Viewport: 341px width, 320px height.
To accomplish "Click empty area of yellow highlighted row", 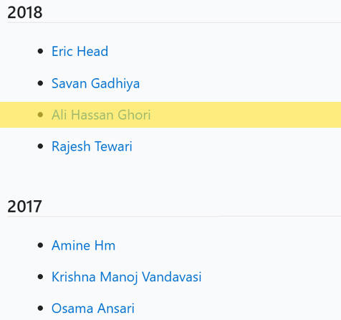I will pos(239,115).
